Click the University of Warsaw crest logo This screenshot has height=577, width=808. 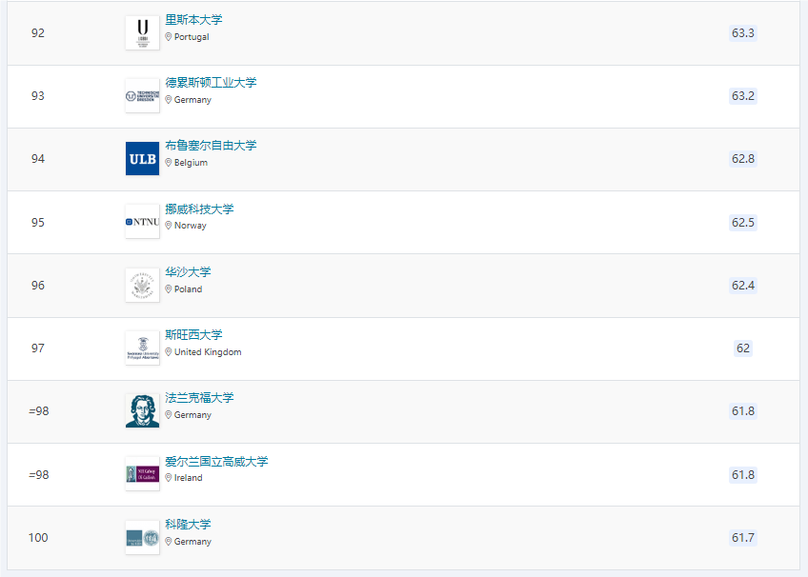coord(142,286)
